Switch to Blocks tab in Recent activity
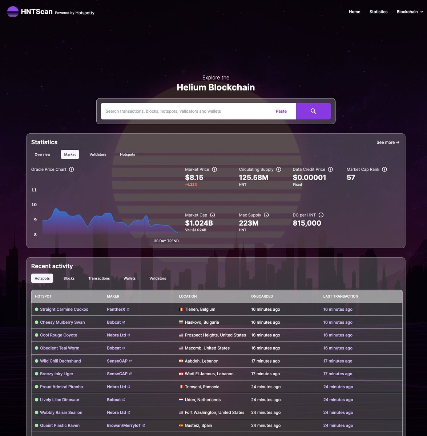 [69, 278]
